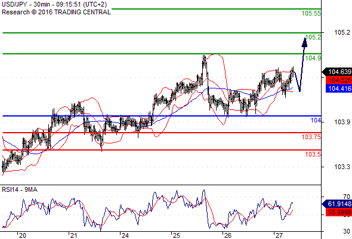Click the green 105.55 resistance label
Viewport: 352px width, 239px height.
tap(311, 13)
